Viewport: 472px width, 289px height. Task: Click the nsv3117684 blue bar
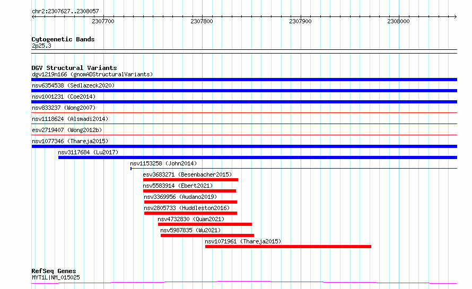[x=258, y=157]
